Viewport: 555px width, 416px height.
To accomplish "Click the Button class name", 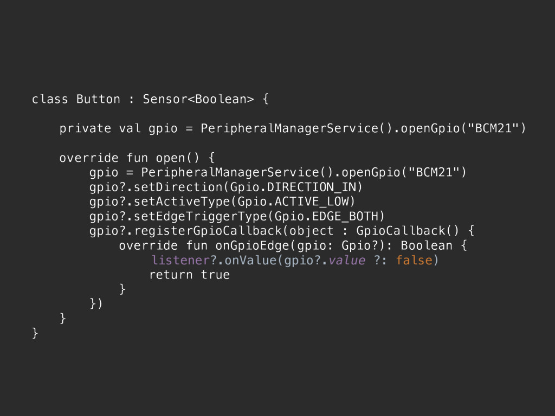I will (98, 99).
